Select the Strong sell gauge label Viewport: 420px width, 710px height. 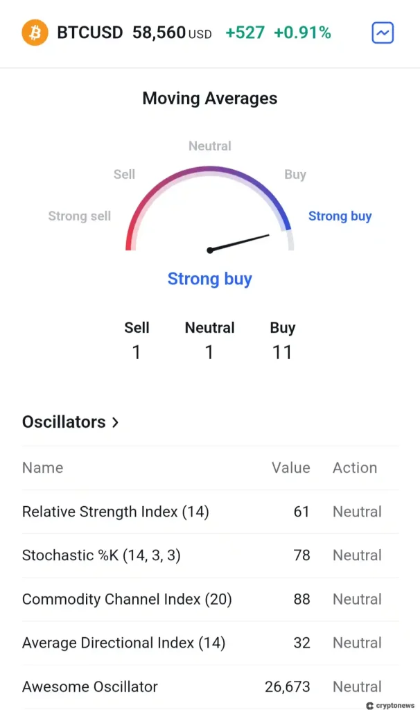coord(79,216)
